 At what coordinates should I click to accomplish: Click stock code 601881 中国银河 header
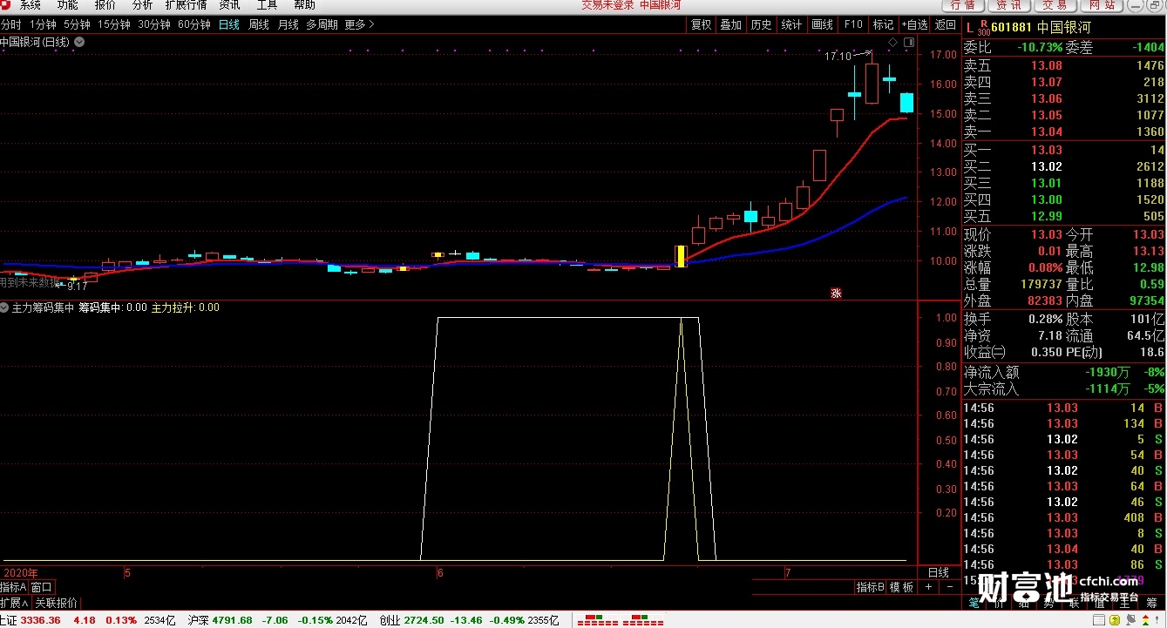(1040, 28)
